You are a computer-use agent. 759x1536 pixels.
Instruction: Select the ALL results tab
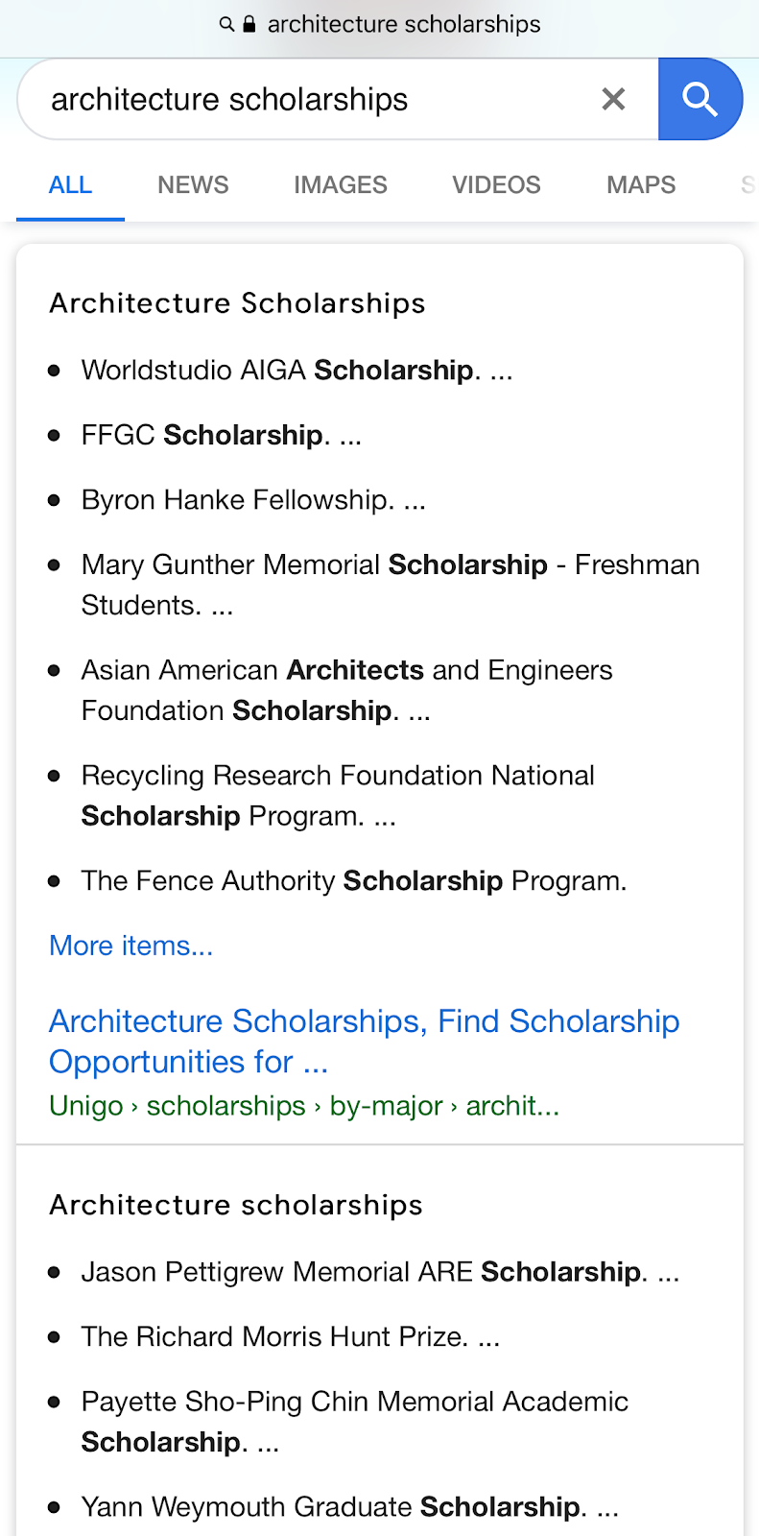click(70, 184)
